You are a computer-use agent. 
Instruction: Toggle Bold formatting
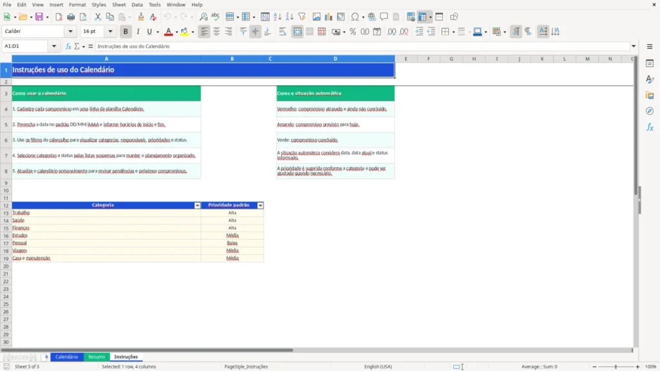point(126,32)
